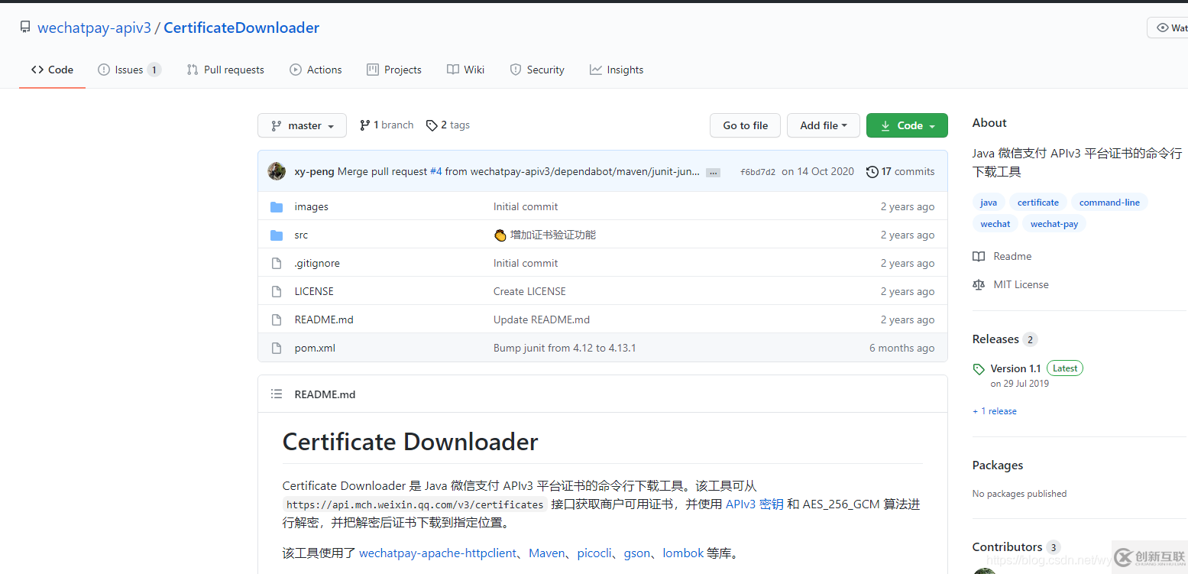Screen dimensions: 1188x574
Task: Open the Wiki tab
Action: point(466,70)
